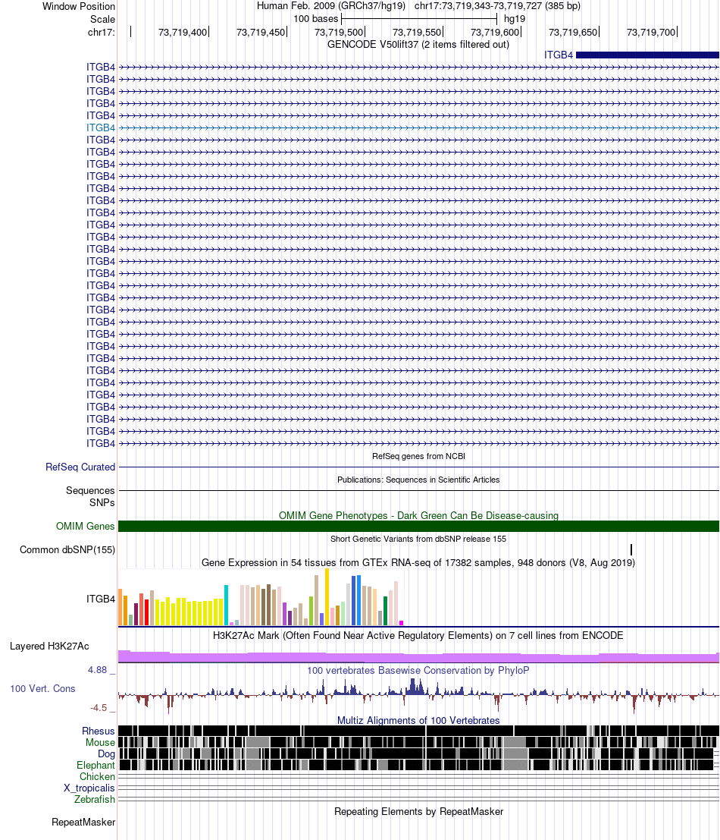The width and height of the screenshot is (720, 840).
Task: Click the tallest yellow GTEx expression bar
Action: 327,596
